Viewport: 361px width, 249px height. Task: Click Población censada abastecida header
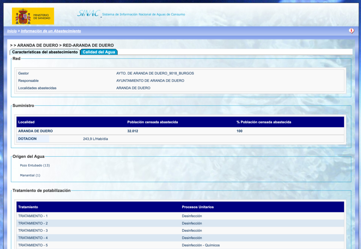(x=152, y=122)
